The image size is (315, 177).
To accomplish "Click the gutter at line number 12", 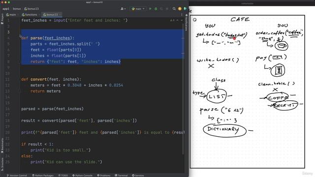I will [8, 85].
